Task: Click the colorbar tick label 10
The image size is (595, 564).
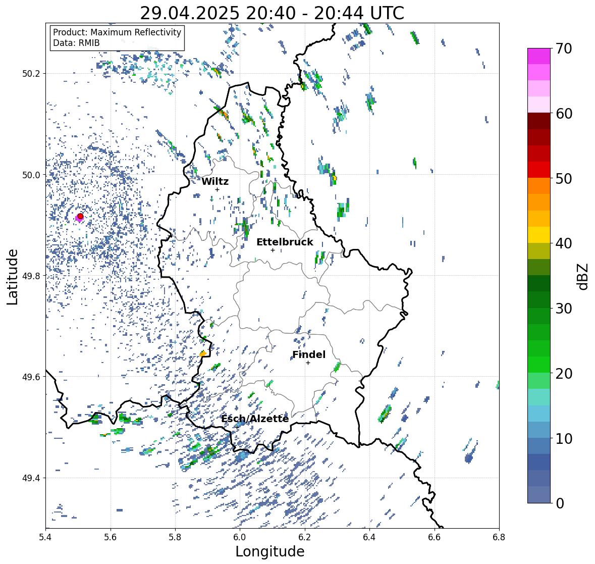Action: coord(564,438)
